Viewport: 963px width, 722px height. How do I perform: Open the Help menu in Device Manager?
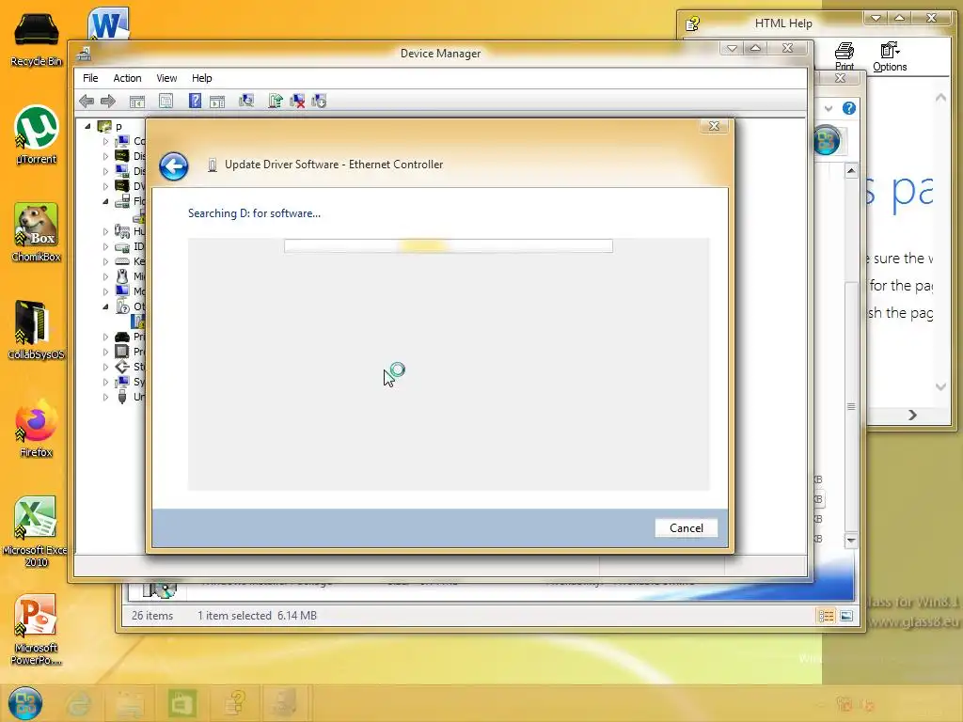click(201, 78)
